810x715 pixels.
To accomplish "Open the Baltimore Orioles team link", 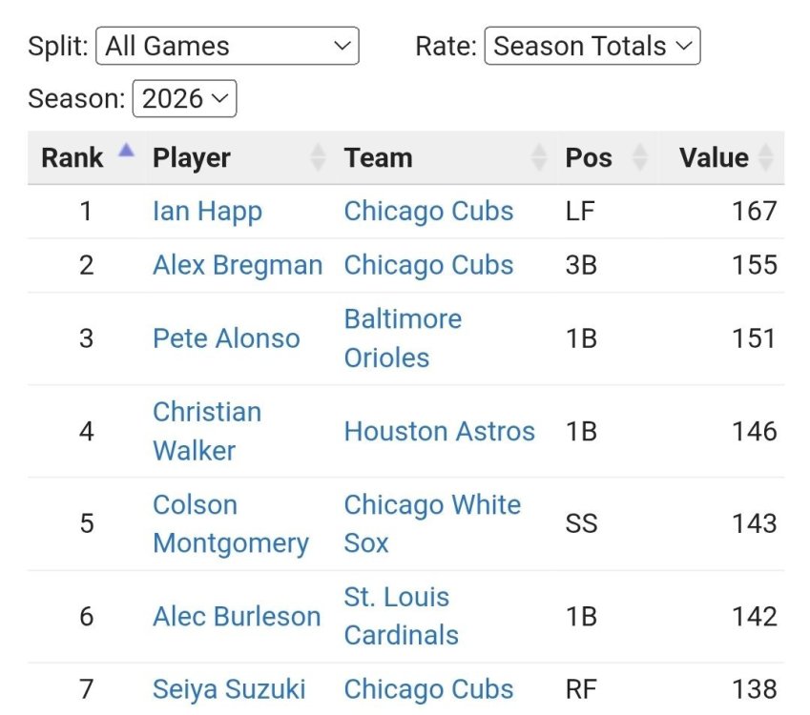I will [x=403, y=338].
